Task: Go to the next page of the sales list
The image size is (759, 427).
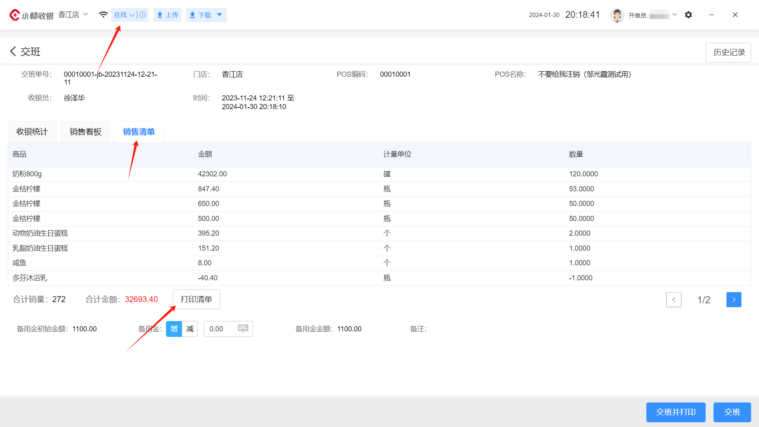Action: pos(734,300)
